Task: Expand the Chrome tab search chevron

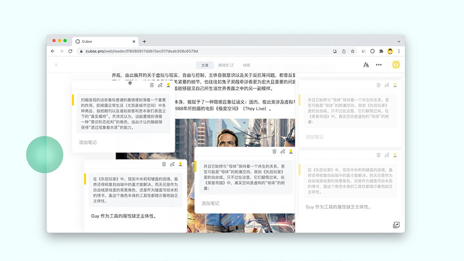Action: pyautogui.click(x=399, y=41)
